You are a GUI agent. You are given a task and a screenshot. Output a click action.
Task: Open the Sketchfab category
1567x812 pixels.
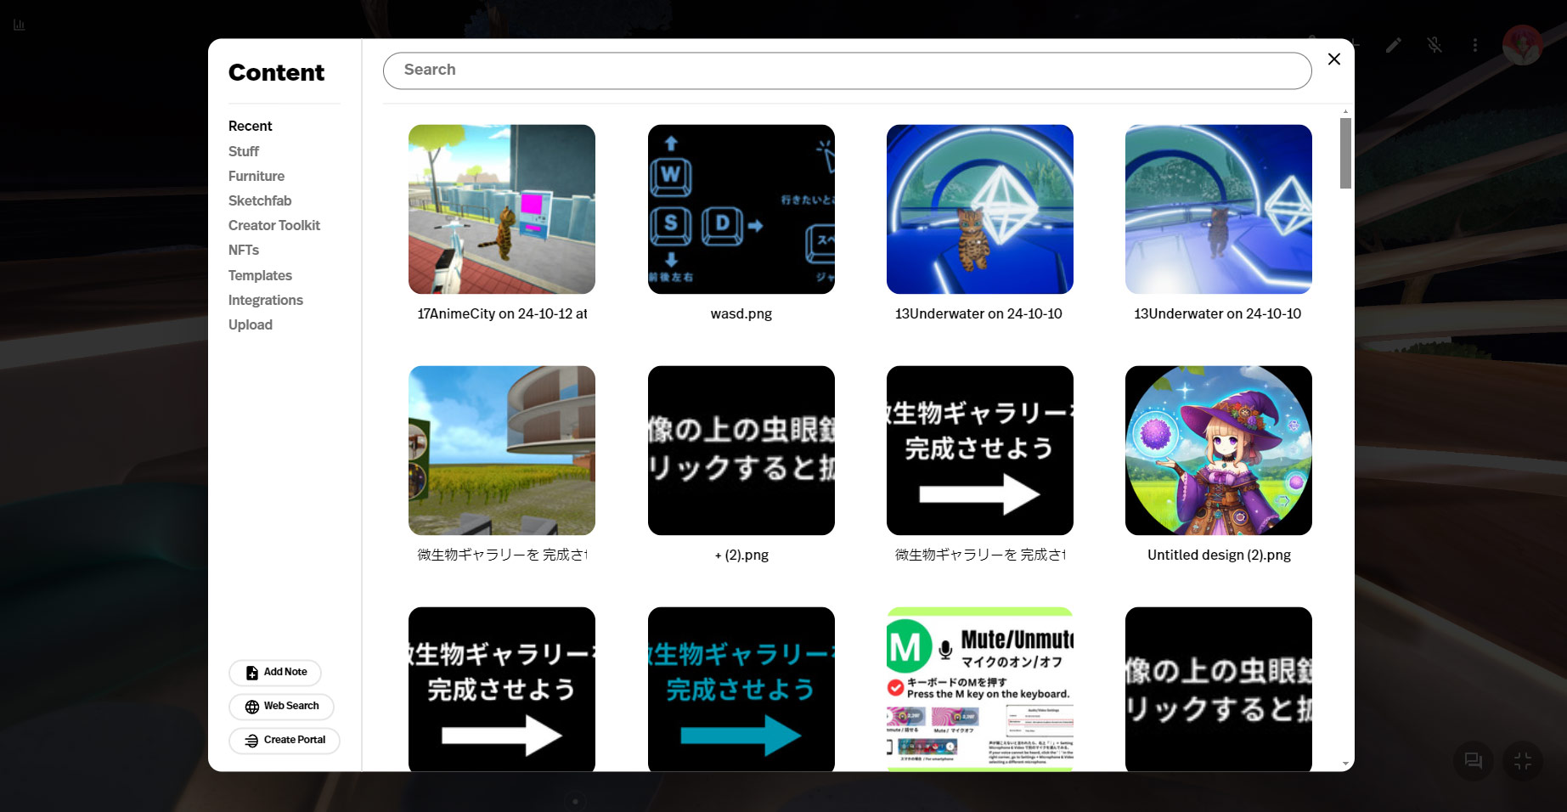tap(260, 200)
